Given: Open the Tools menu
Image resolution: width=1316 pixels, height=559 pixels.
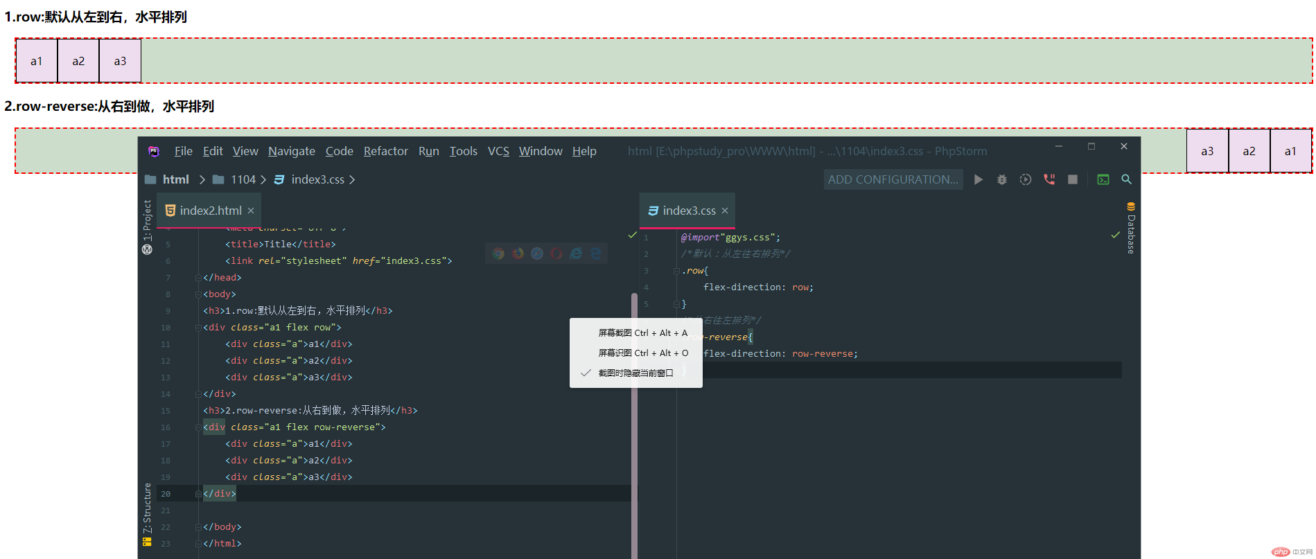Looking at the screenshot, I should pyautogui.click(x=464, y=151).
